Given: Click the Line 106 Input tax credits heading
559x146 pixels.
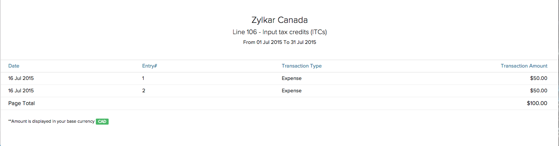Looking at the screenshot, I should tap(279, 32).
